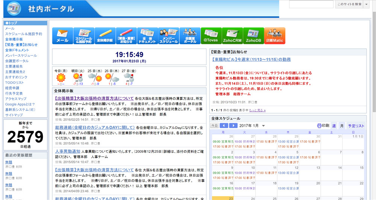Open サイトマップ sidebar link

[14, 115]
